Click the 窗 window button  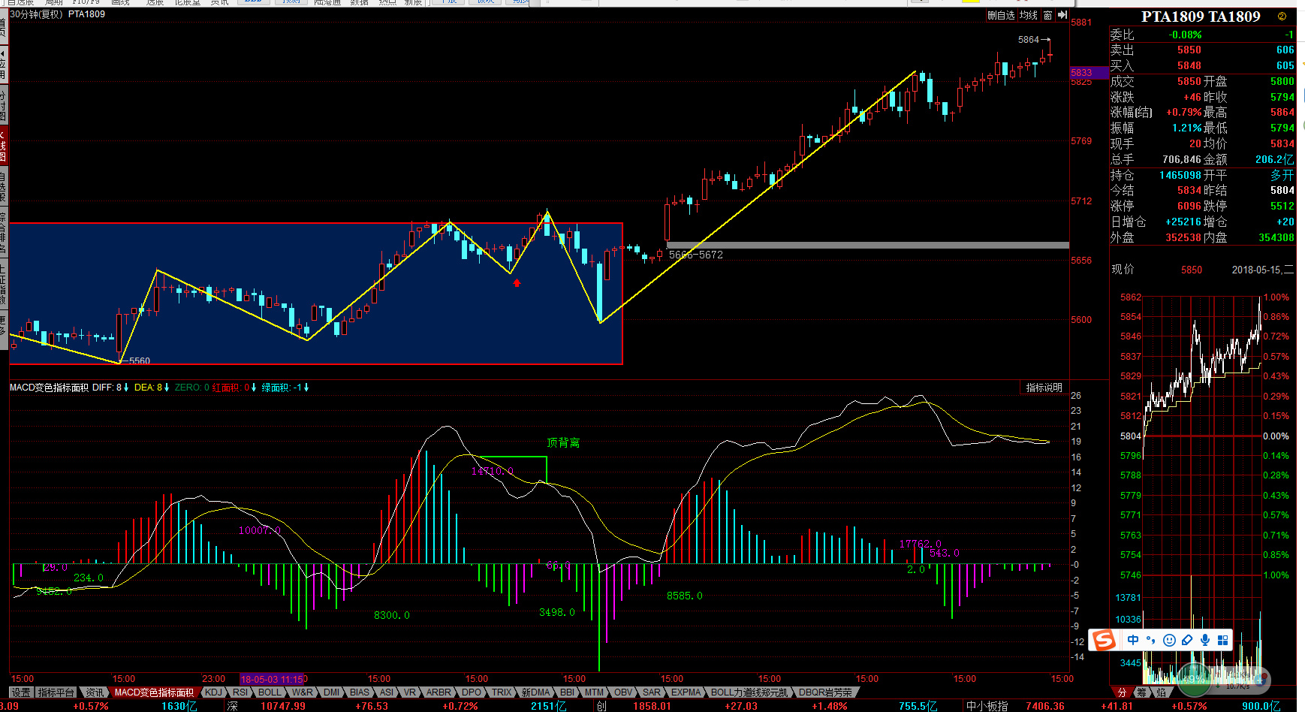(1047, 15)
